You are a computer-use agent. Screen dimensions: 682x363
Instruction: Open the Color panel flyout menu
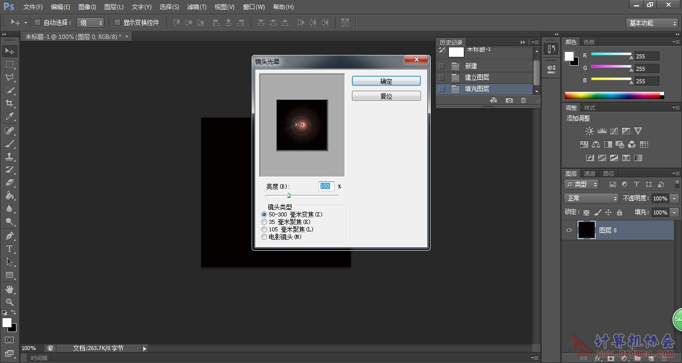(675, 42)
